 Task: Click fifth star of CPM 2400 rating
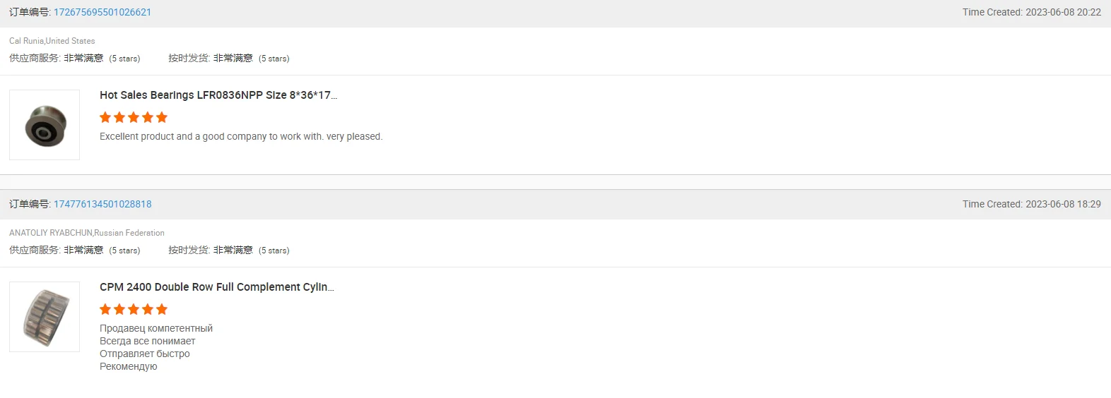[162, 309]
